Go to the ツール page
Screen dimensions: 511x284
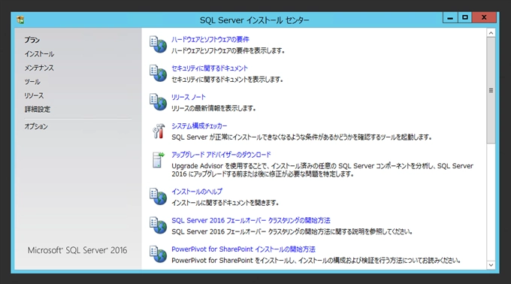coord(32,82)
